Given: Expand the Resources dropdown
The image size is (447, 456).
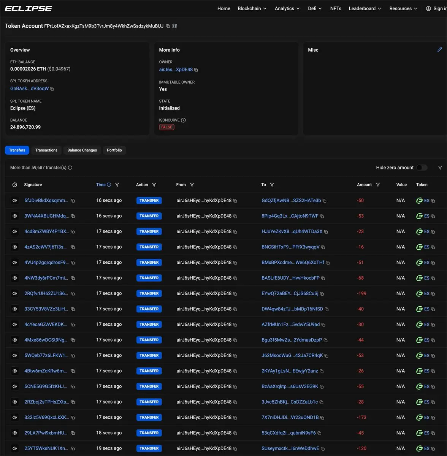Looking at the screenshot, I should click(x=403, y=8).
